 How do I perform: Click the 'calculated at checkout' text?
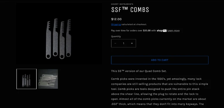[134, 24]
